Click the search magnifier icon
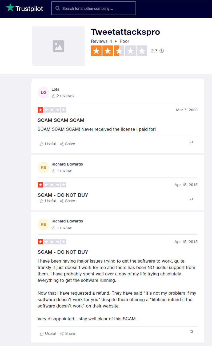 point(58,8)
